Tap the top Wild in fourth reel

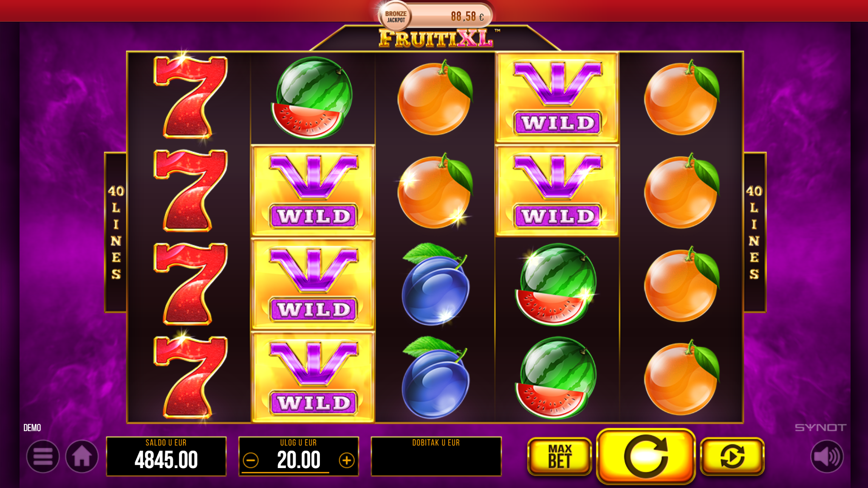[x=557, y=98]
